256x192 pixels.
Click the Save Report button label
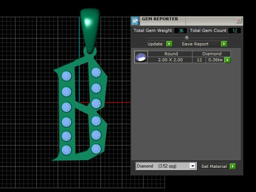click(201, 44)
